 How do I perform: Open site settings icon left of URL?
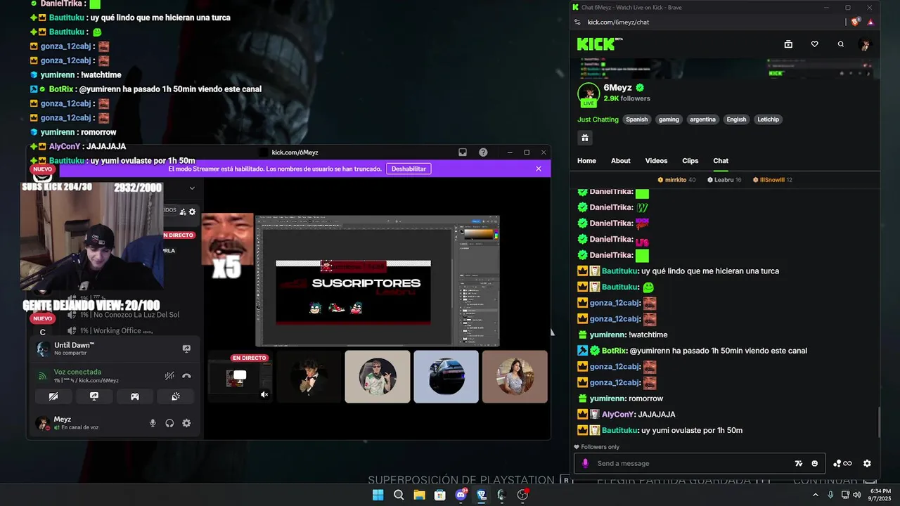(x=578, y=22)
